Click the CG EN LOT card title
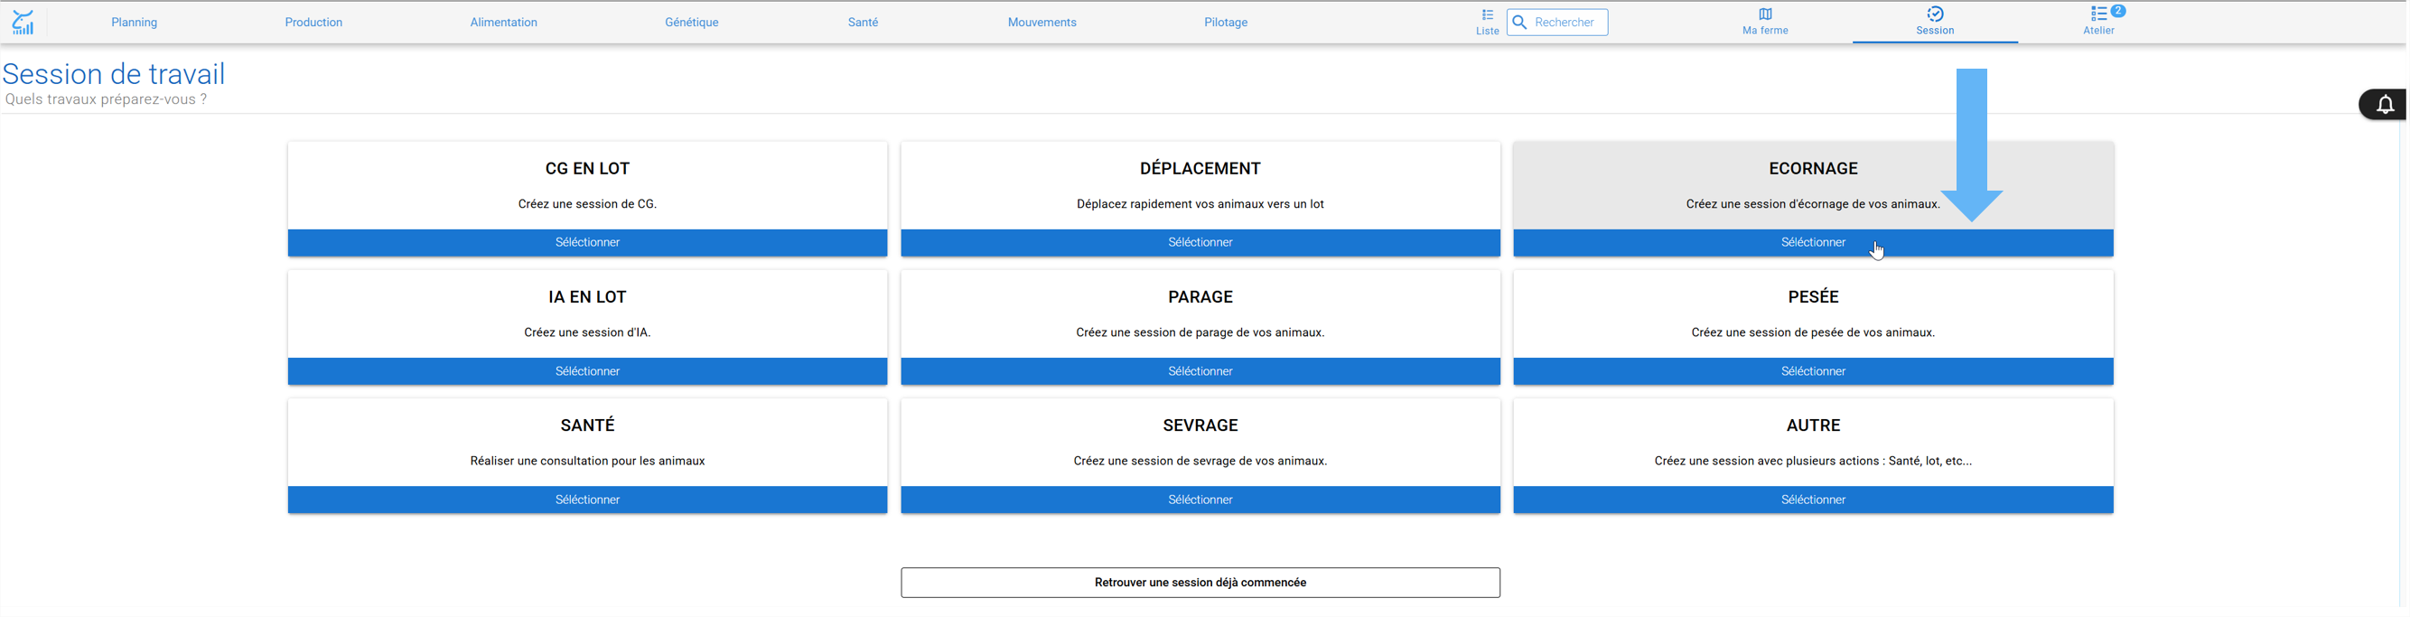 [x=587, y=169]
